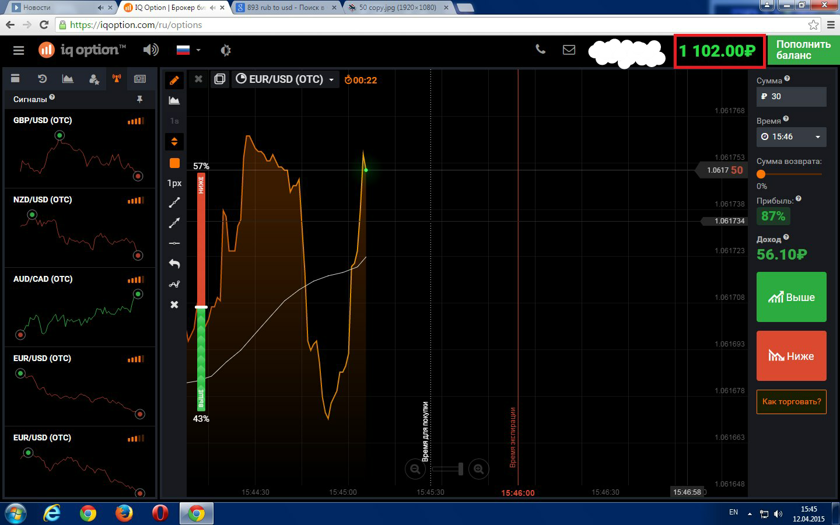Click the red Ниже put button
840x525 pixels.
[792, 356]
